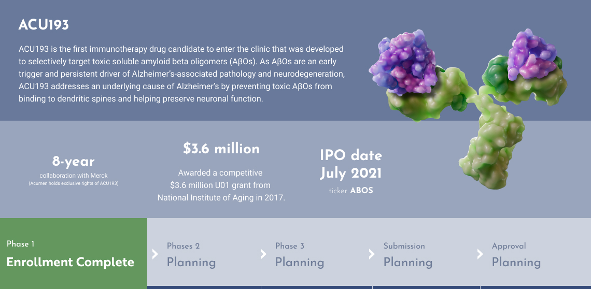Click the IPO date July 2021 text
This screenshot has height=289, width=591.
pos(350,164)
